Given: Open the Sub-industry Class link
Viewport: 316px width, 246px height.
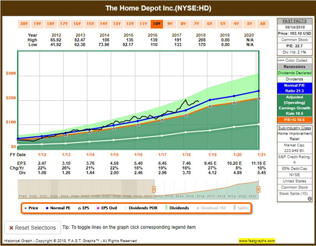Looking at the screenshot, I should point(294,128).
